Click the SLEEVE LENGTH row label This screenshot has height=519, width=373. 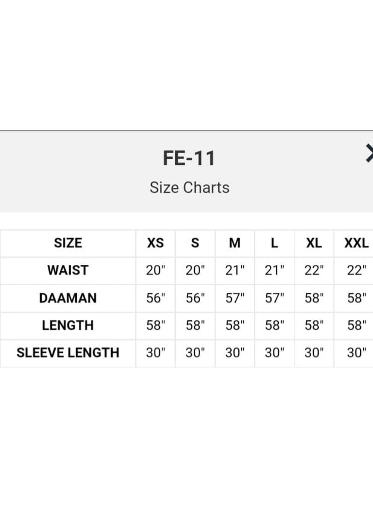tap(68, 353)
